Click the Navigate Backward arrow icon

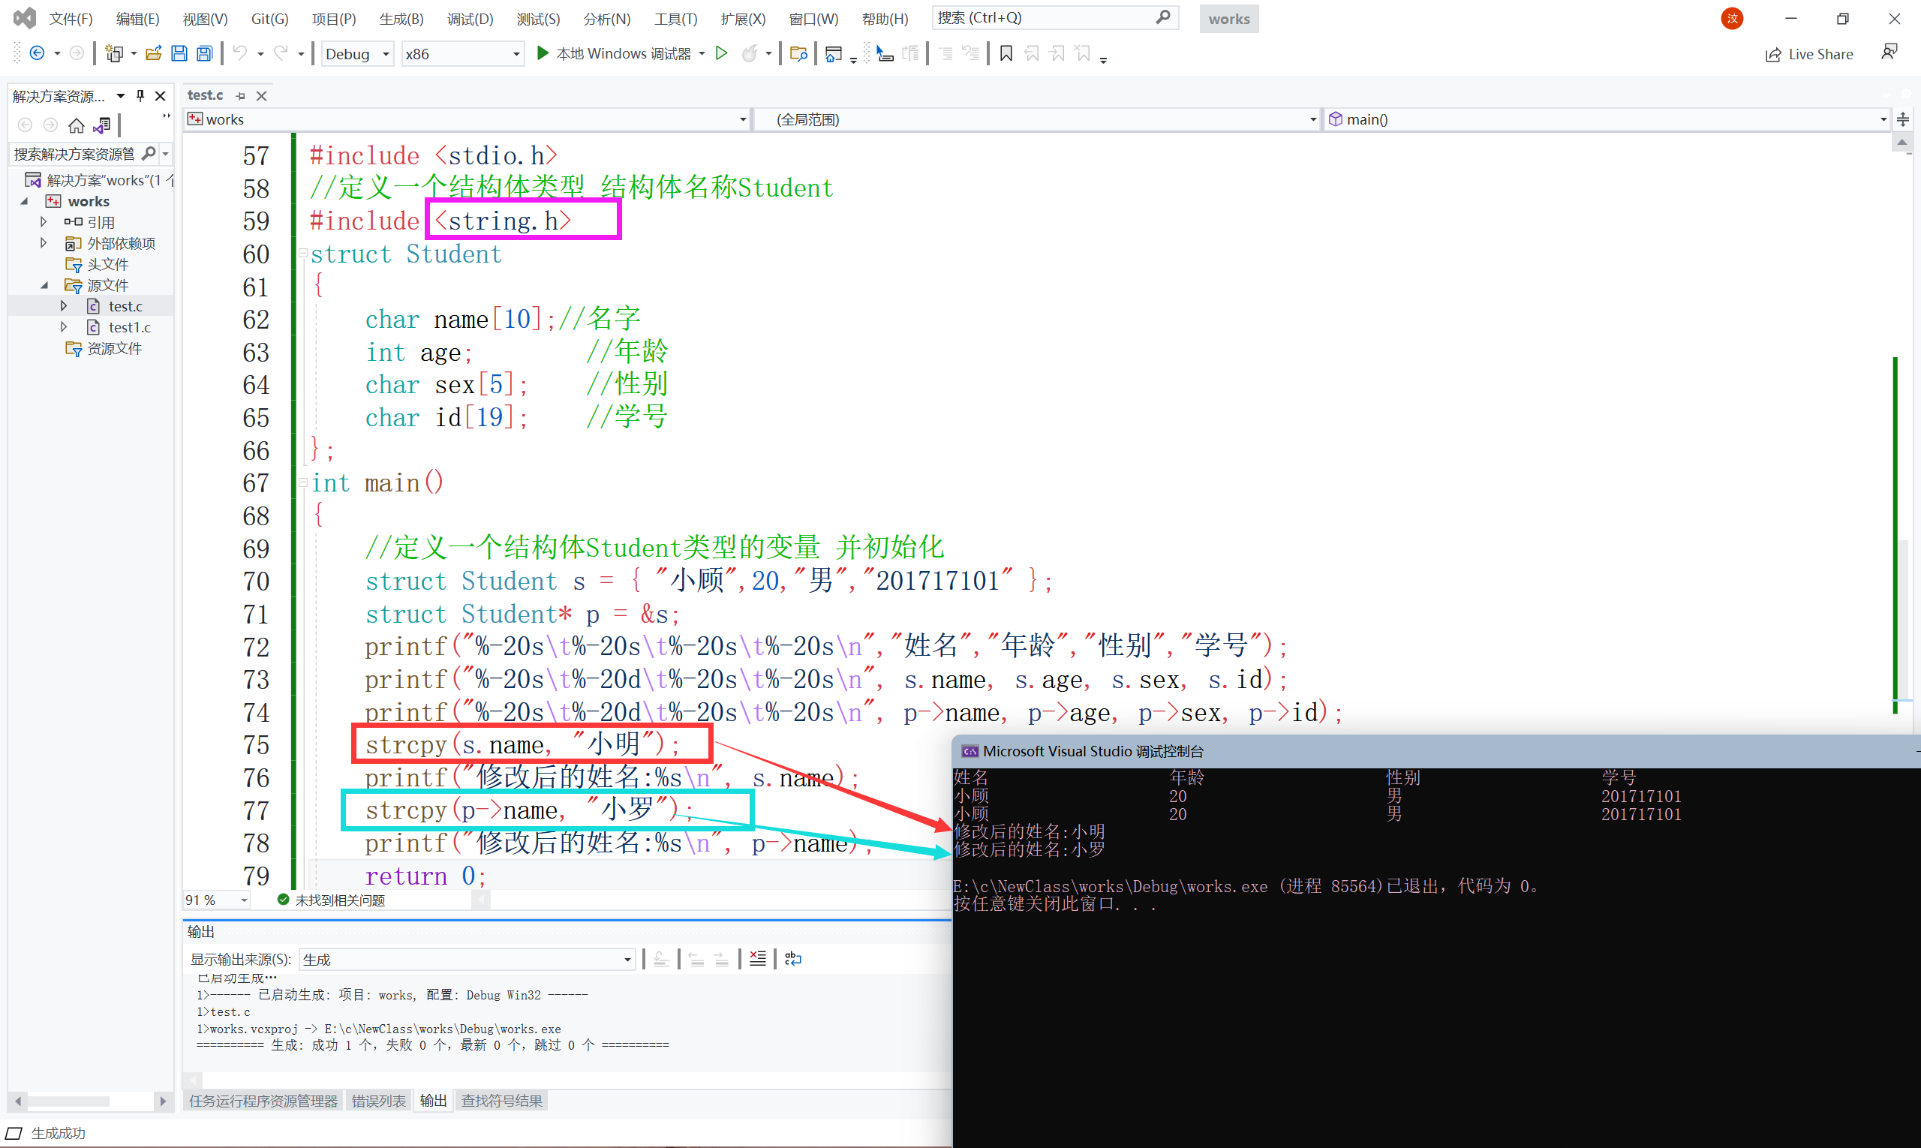(36, 53)
